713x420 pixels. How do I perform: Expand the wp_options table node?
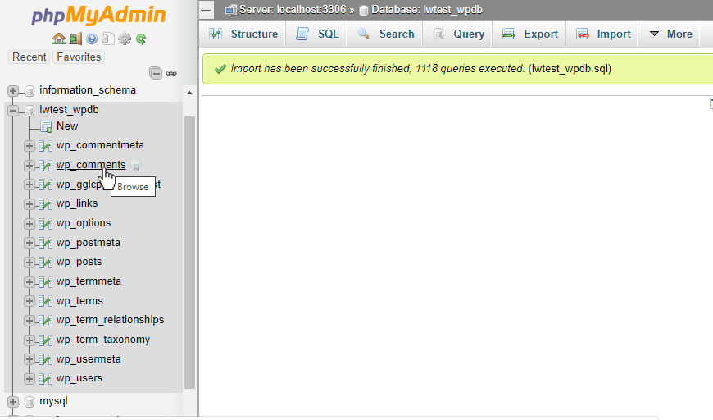(30, 224)
